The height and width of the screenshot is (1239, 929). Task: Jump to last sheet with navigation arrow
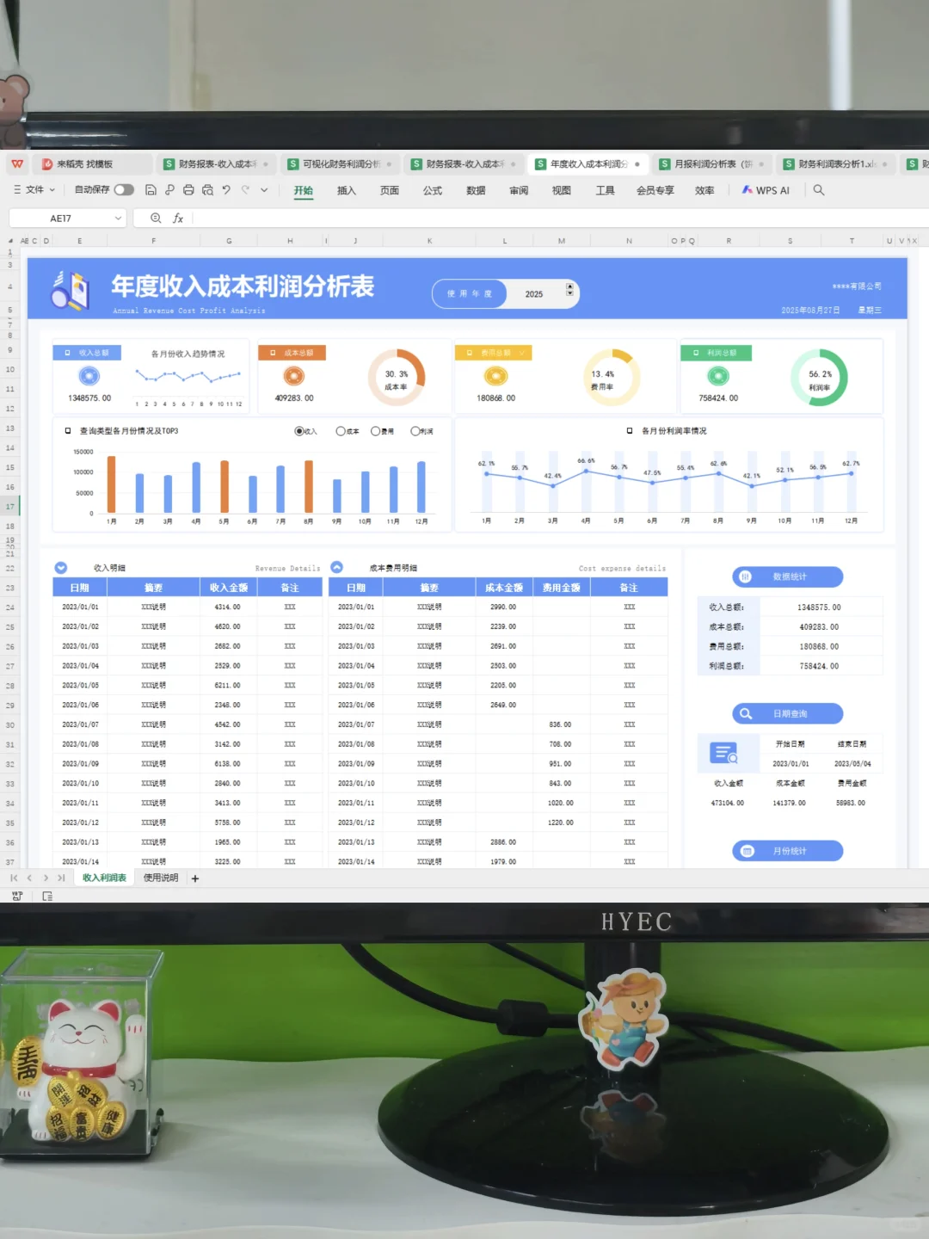click(x=61, y=878)
